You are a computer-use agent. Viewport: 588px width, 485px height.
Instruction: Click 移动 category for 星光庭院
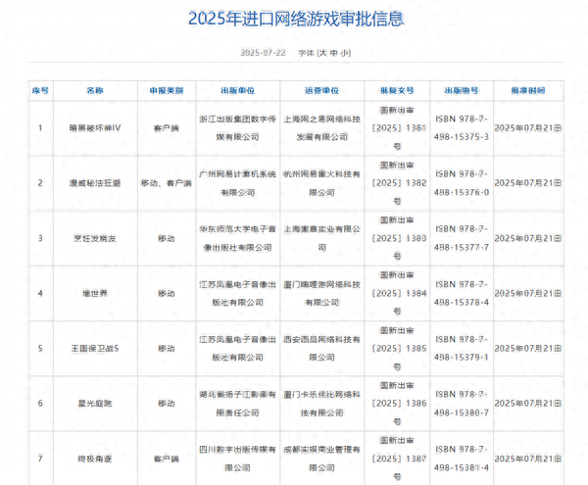[x=167, y=404]
